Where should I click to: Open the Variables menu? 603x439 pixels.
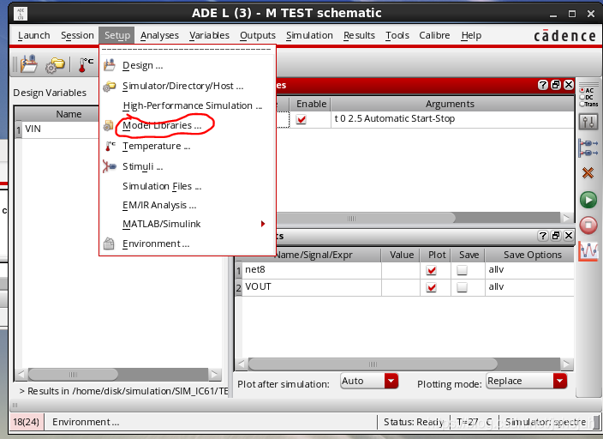point(209,35)
